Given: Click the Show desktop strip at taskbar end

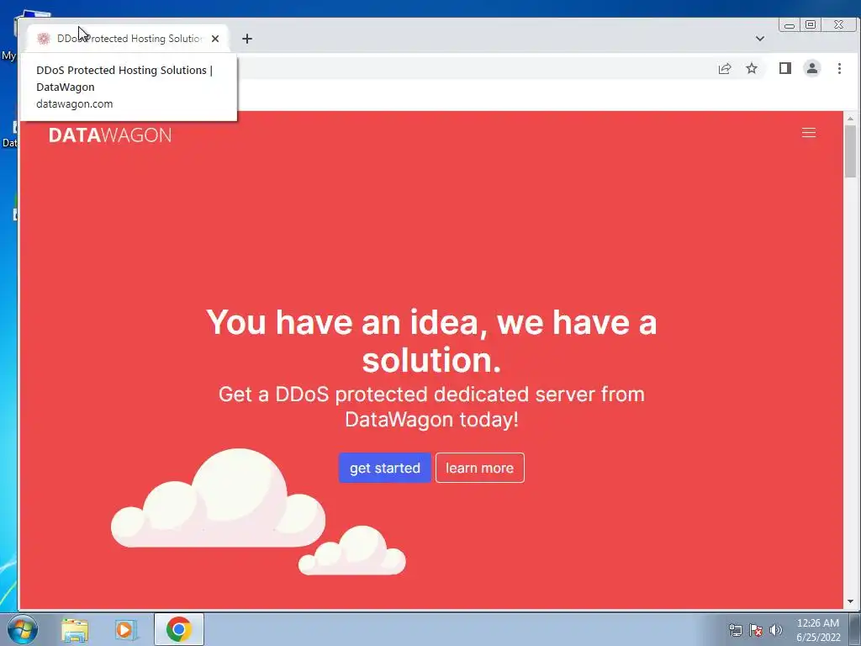Looking at the screenshot, I should click(855, 629).
